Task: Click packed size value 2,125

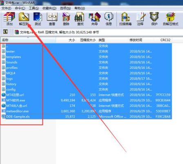Action: tap(91, 116)
